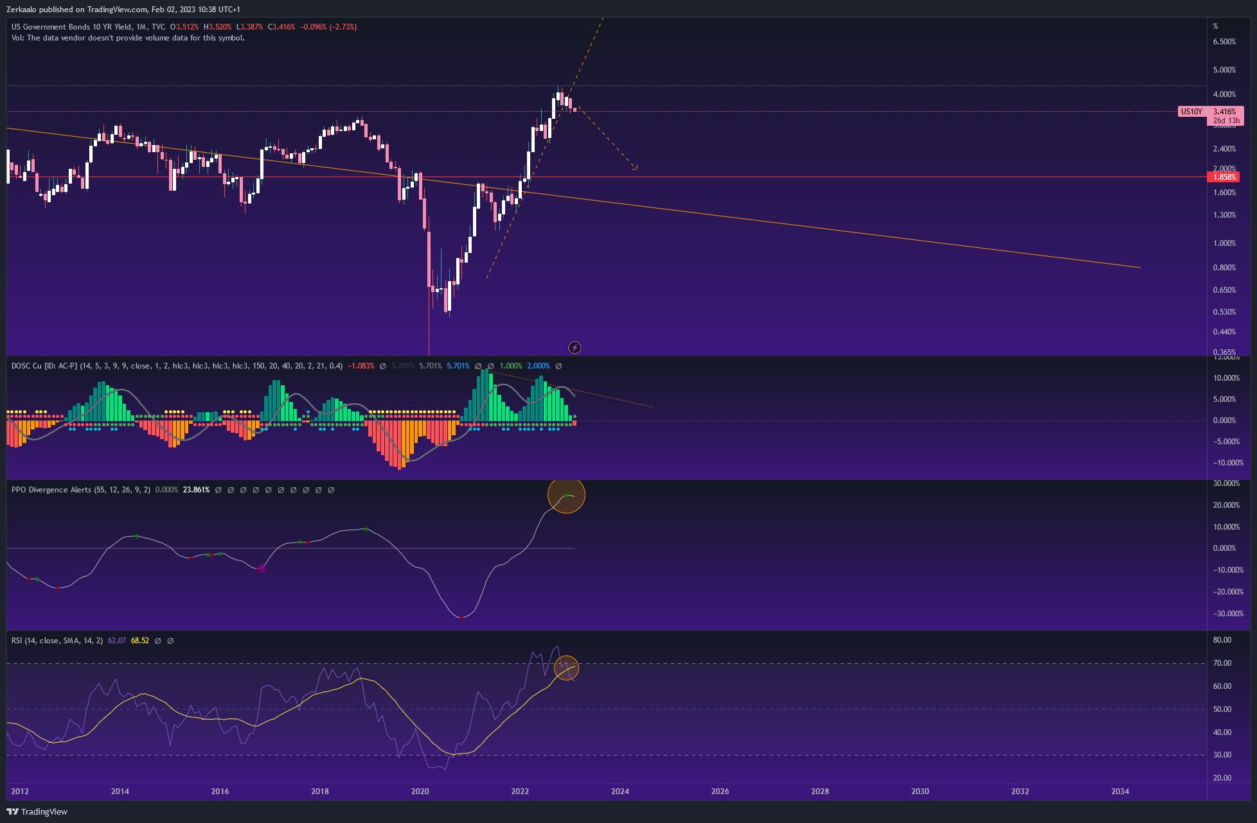This screenshot has height=823, width=1257.
Task: Click the 2018 time axis label
Action: 320,791
